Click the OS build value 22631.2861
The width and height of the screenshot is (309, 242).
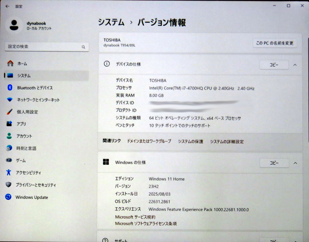tap(159, 201)
